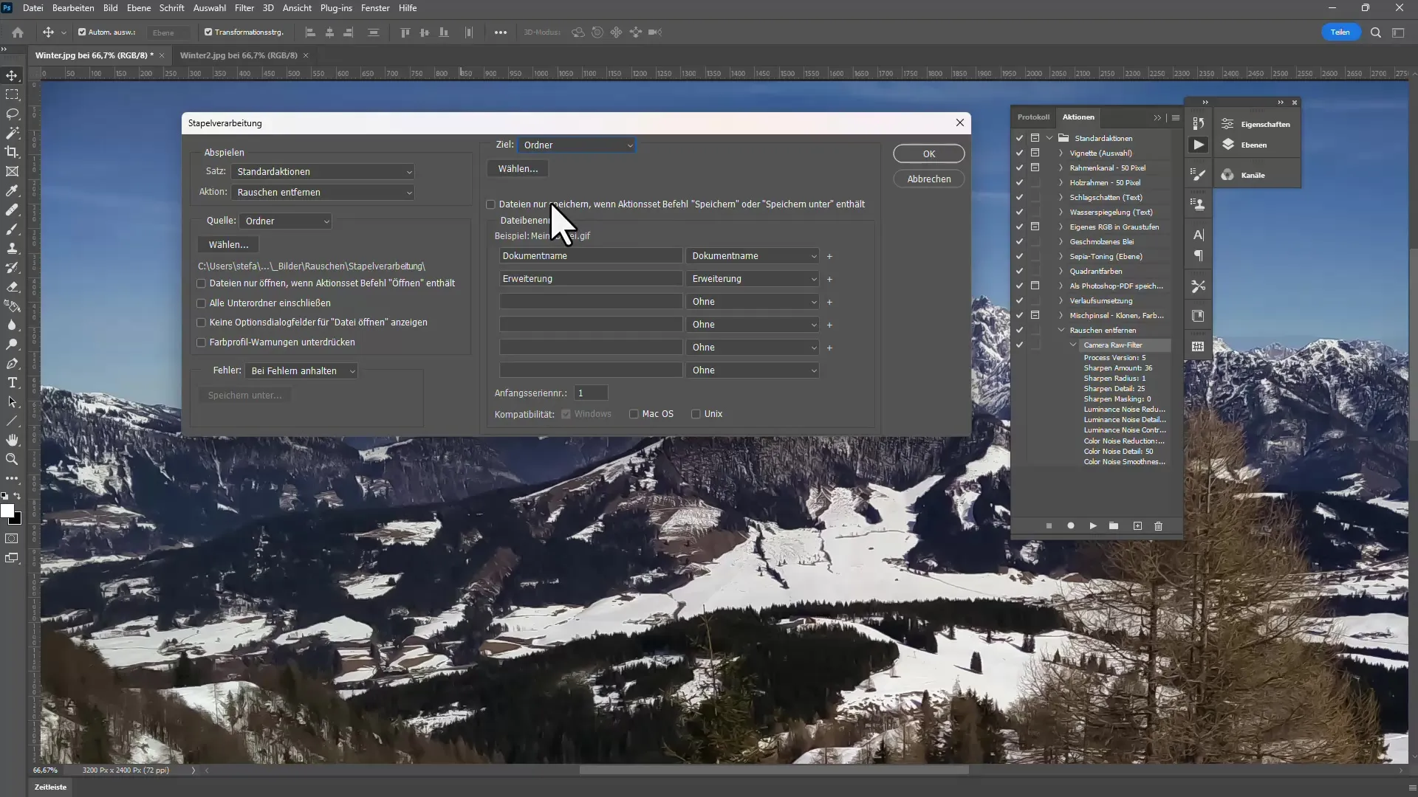Viewport: 1418px width, 797px height.
Task: Click the Play Action button
Action: pyautogui.click(x=1093, y=526)
